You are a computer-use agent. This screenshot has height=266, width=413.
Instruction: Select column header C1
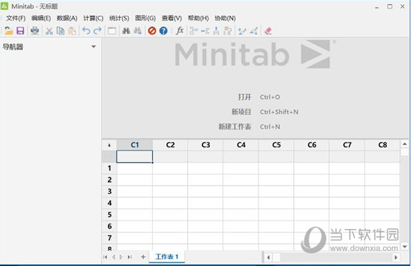[x=135, y=145]
